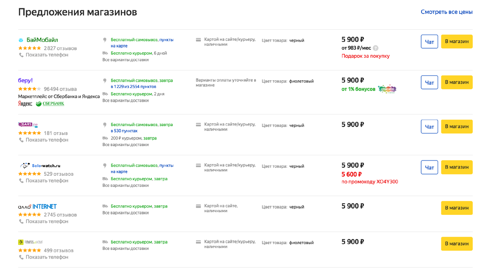495x268 pixels.
Task: Open 499 отзывов reviews link
Action: pyautogui.click(x=59, y=251)
